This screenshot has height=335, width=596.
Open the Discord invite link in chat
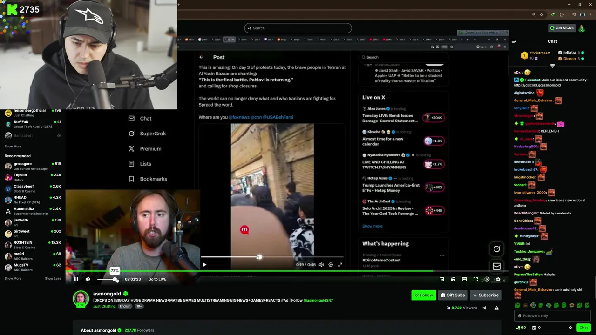click(x=537, y=85)
